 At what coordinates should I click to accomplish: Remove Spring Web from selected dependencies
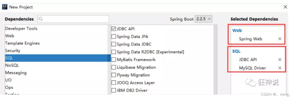(x=280, y=39)
